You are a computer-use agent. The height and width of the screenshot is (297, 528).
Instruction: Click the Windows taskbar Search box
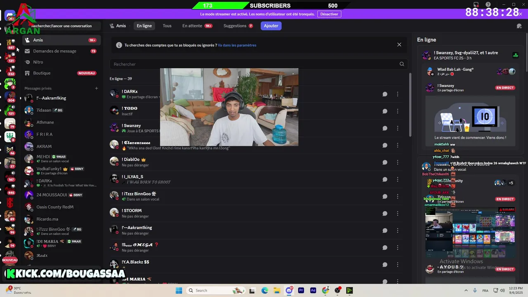click(215, 290)
